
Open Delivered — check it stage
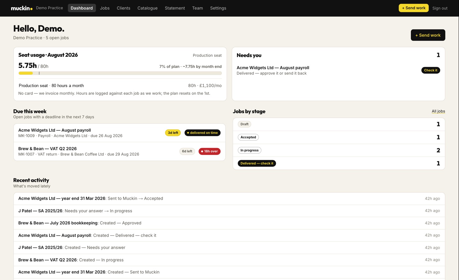coord(339,163)
